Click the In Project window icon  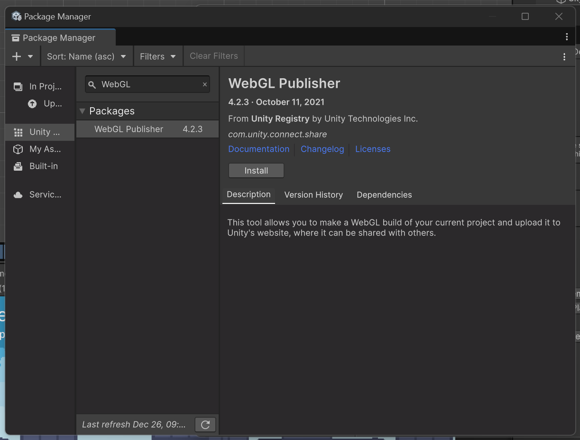click(x=18, y=86)
